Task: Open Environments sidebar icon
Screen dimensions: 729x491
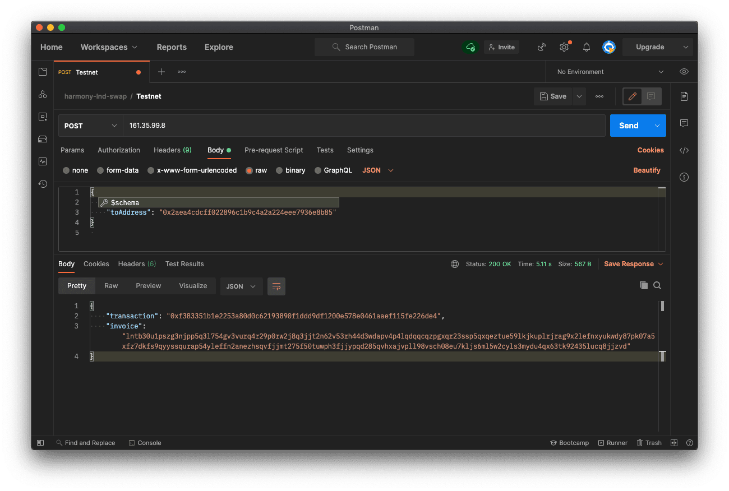Action: pyautogui.click(x=43, y=117)
